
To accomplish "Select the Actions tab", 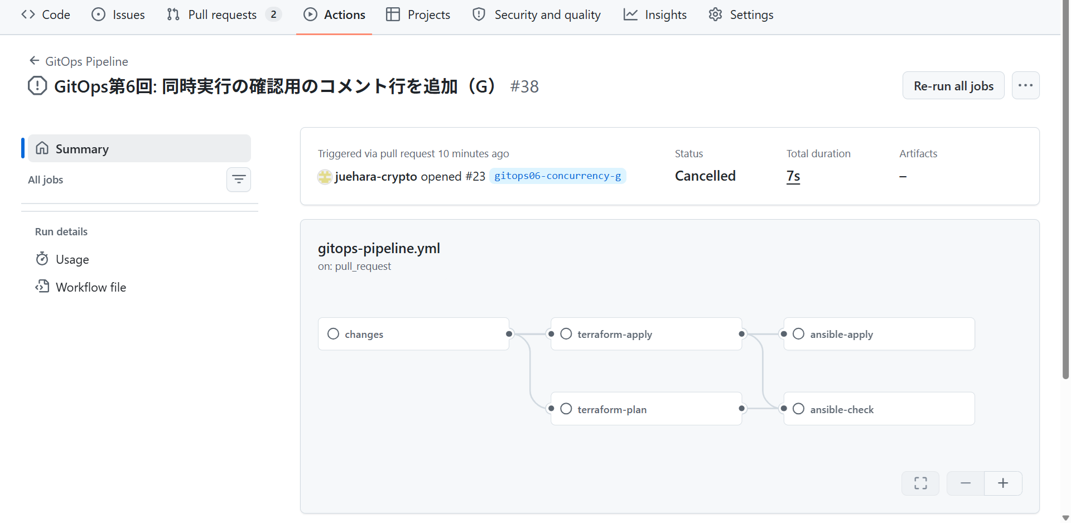I will click(334, 14).
